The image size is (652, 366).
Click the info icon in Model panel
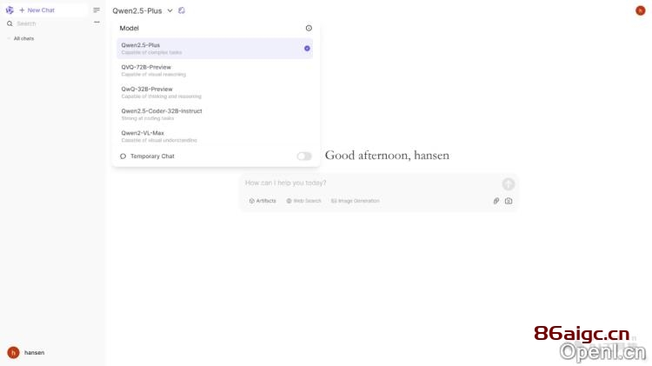pyautogui.click(x=309, y=28)
